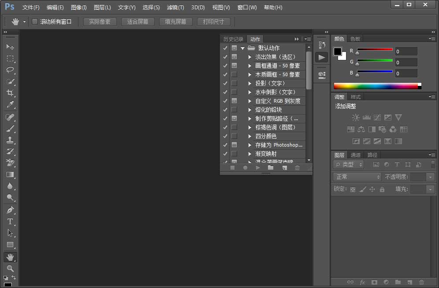Viewport: 439px width, 288px height.
Task: Open the 窗口(W) menu
Action: 247,7
